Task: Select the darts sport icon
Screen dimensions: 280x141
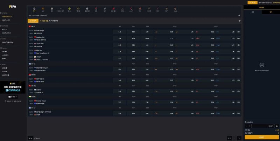Action: click(158, 8)
